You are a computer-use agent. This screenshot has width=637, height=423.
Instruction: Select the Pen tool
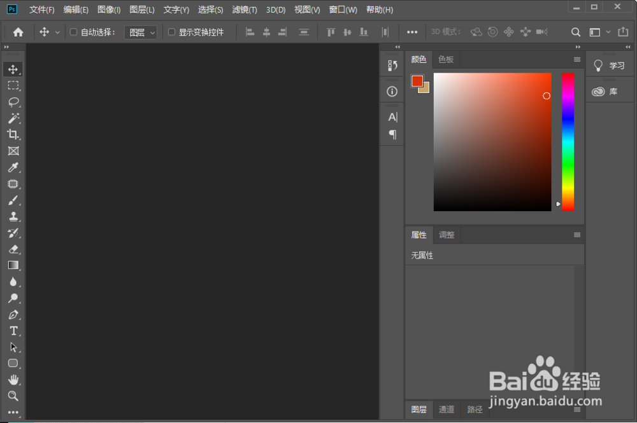pyautogui.click(x=13, y=315)
